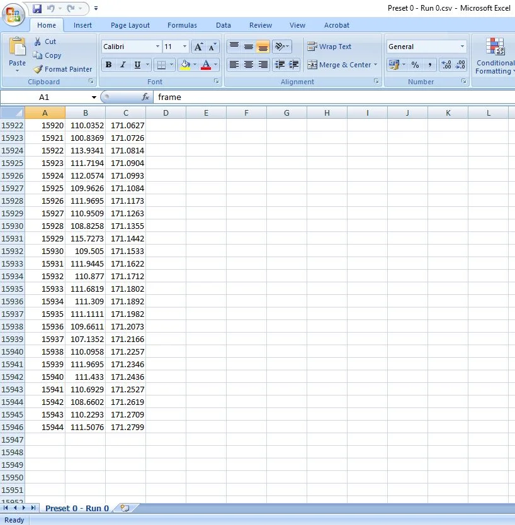
Task: Open the font size dropdown
Action: point(184,47)
